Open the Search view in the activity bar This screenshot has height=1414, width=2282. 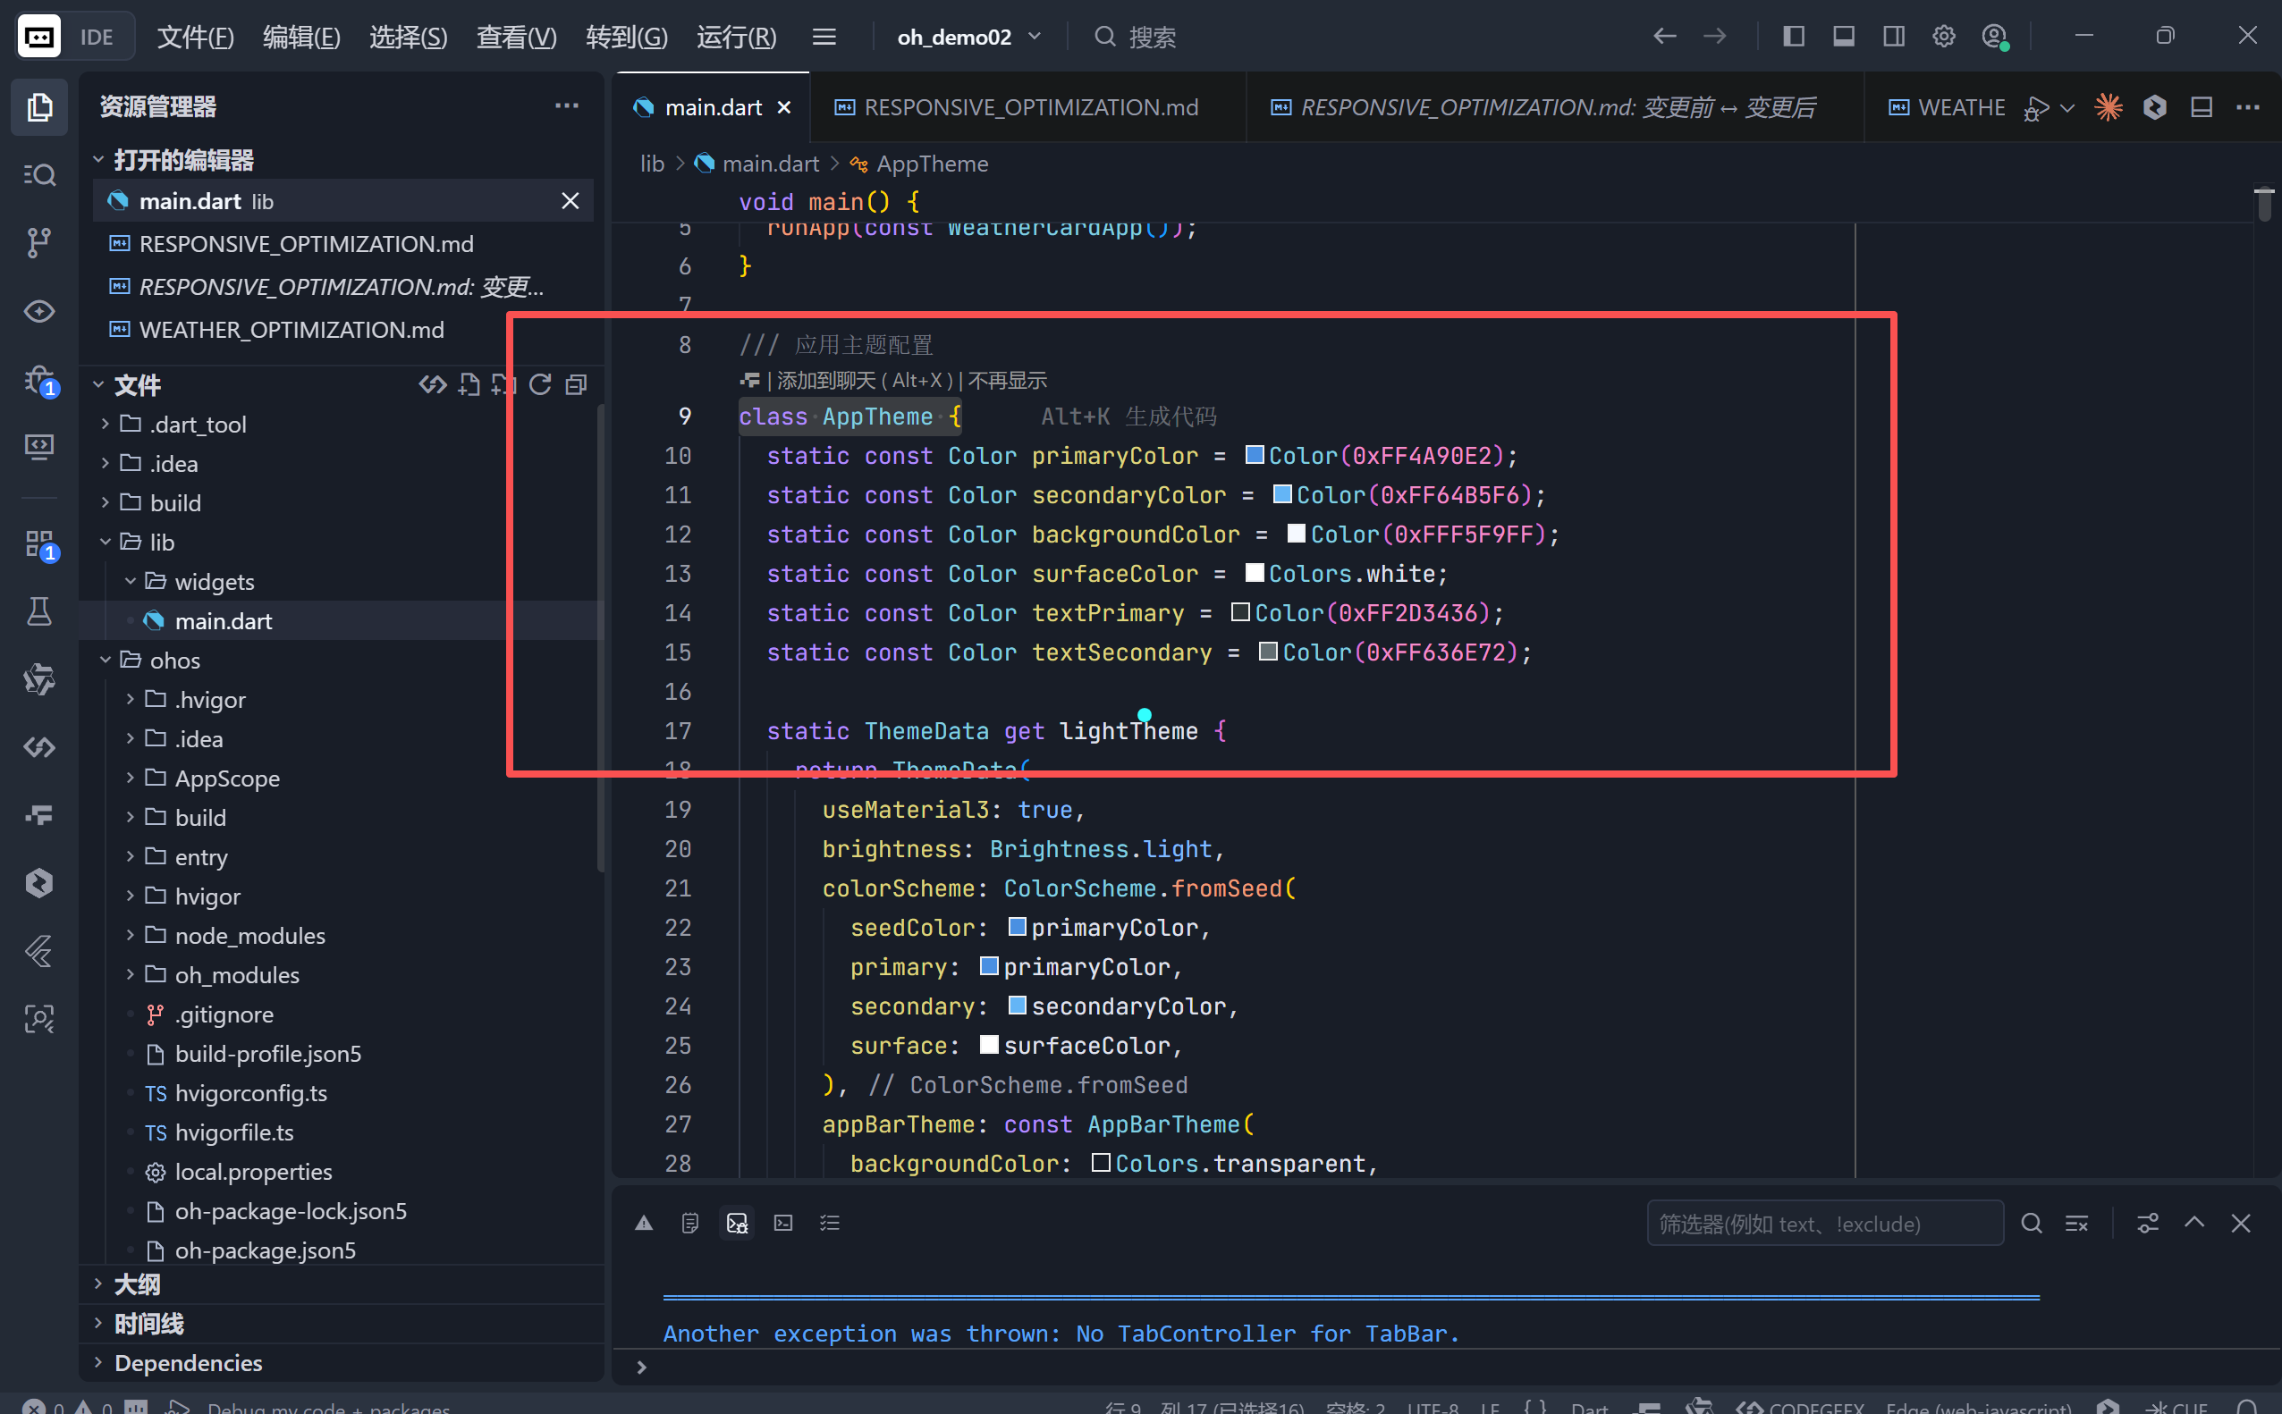[38, 175]
